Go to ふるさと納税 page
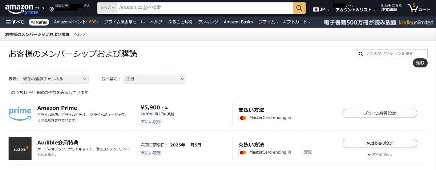The width and height of the screenshot is (436, 170). pyautogui.click(x=180, y=22)
